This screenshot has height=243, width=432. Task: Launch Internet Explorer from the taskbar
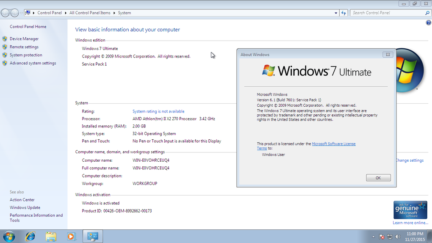(30, 236)
